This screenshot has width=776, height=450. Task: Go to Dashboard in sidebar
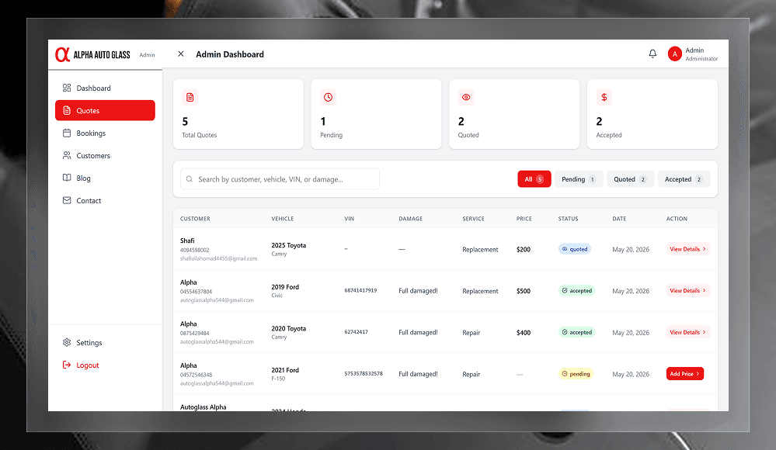point(105,88)
